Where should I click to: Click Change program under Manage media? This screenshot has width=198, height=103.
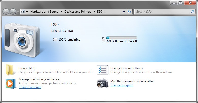point(30,87)
